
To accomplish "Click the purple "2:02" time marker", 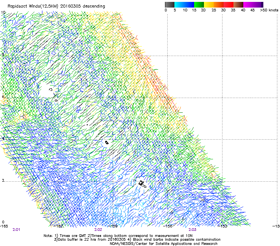I will [x=98, y=230].
